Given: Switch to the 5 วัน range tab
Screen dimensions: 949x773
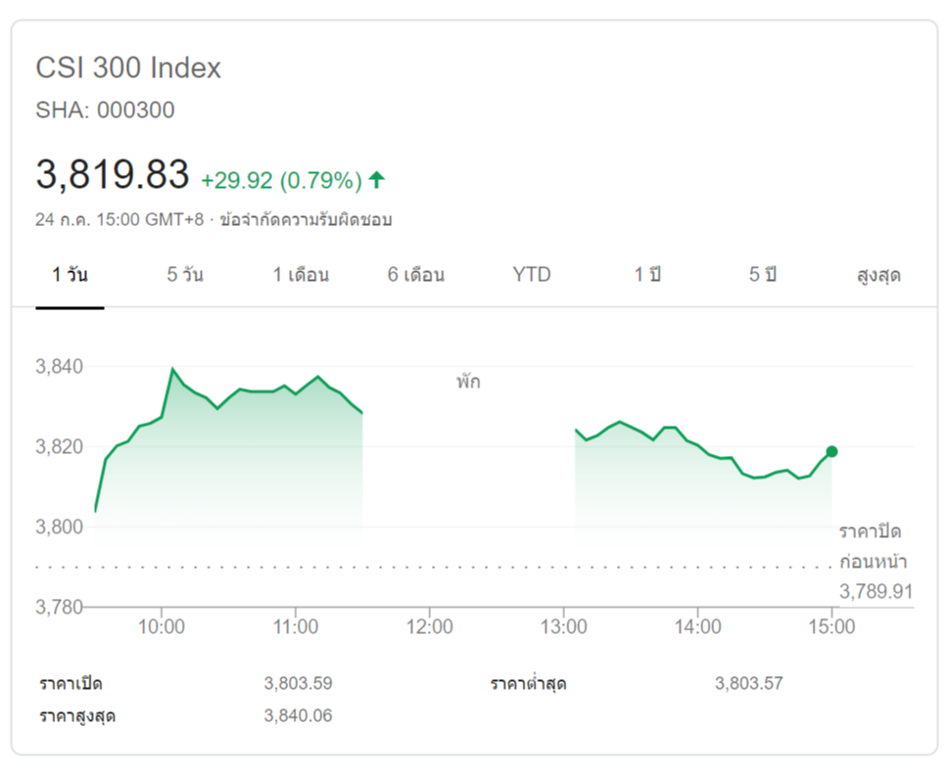Looking at the screenshot, I should (x=185, y=275).
